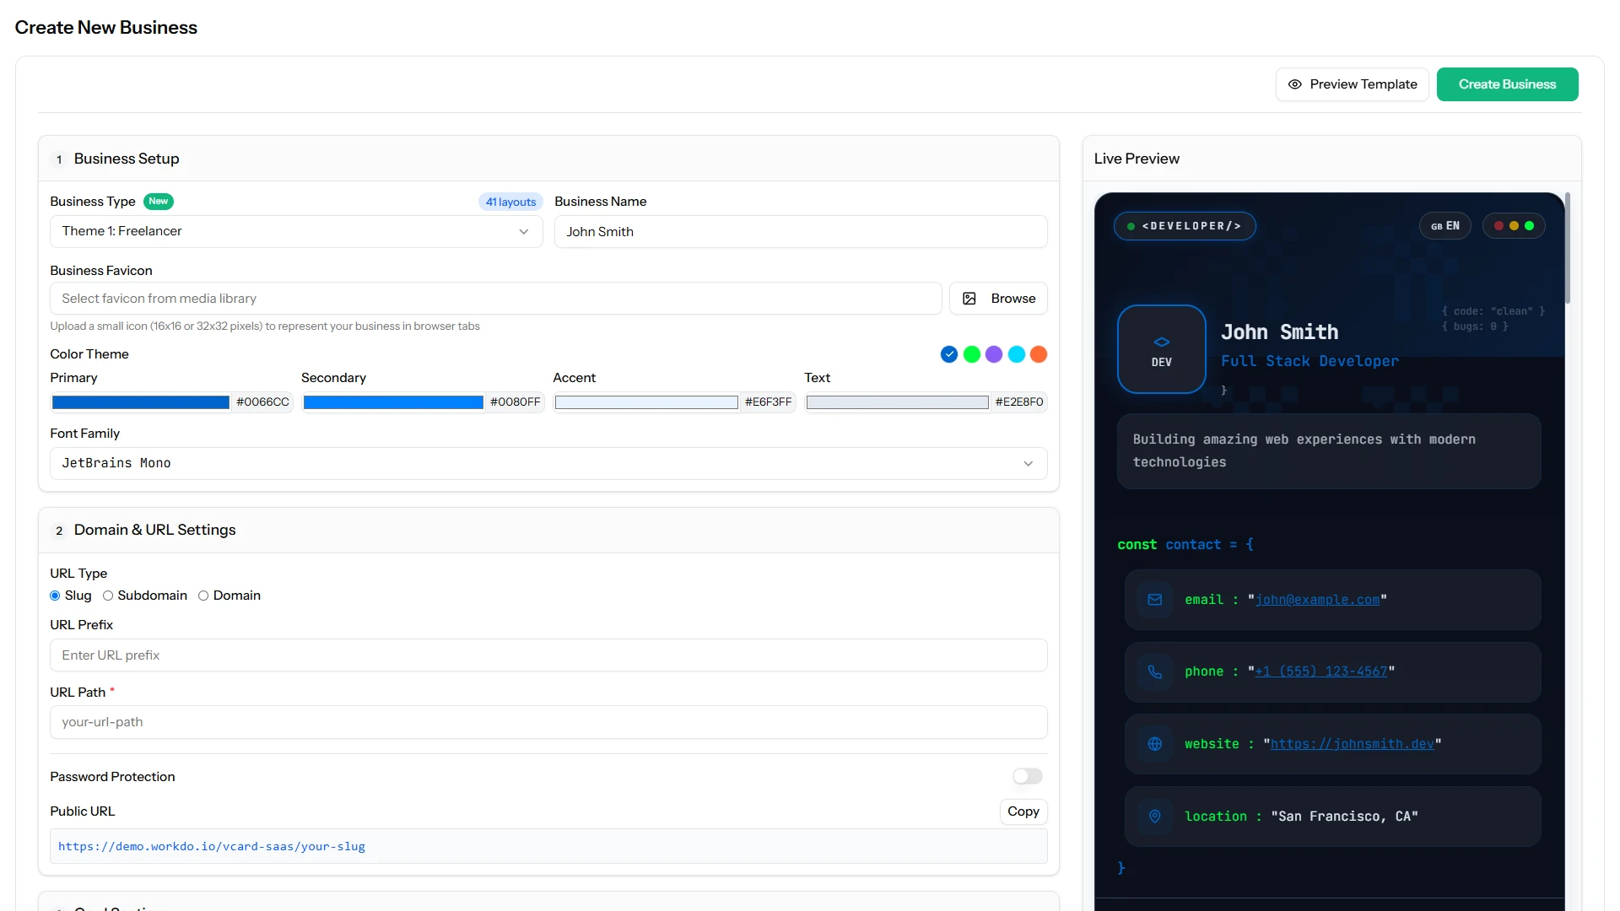Open the Accent color picker #E6F3FF
The height and width of the screenshot is (911, 1620).
point(646,402)
